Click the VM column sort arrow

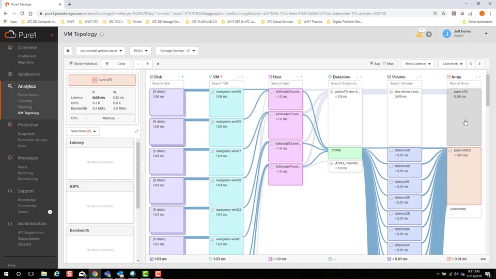pyautogui.click(x=222, y=77)
